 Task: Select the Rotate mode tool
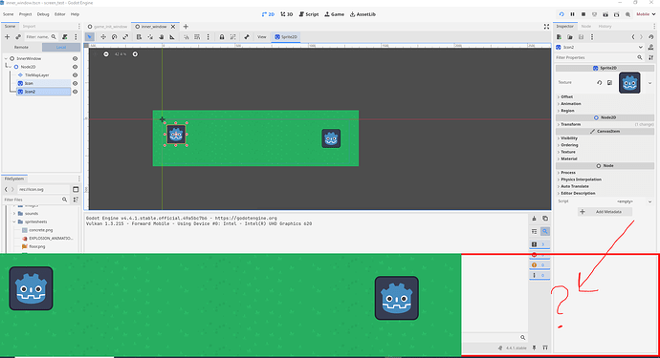point(114,37)
